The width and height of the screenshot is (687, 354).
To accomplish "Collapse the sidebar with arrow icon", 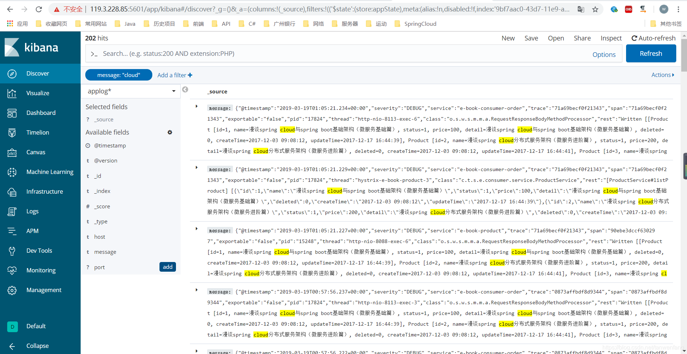I will click(x=12, y=346).
